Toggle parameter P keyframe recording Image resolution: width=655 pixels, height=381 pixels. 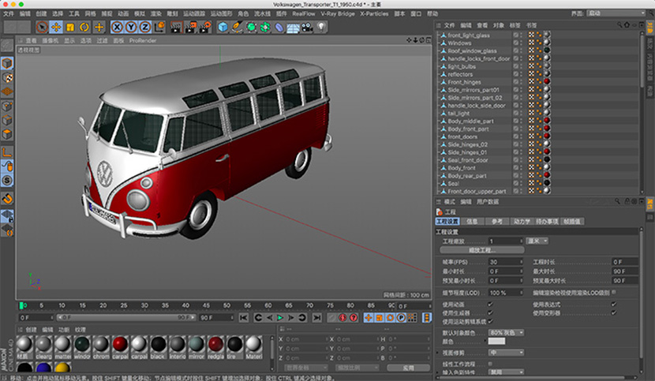(x=401, y=318)
